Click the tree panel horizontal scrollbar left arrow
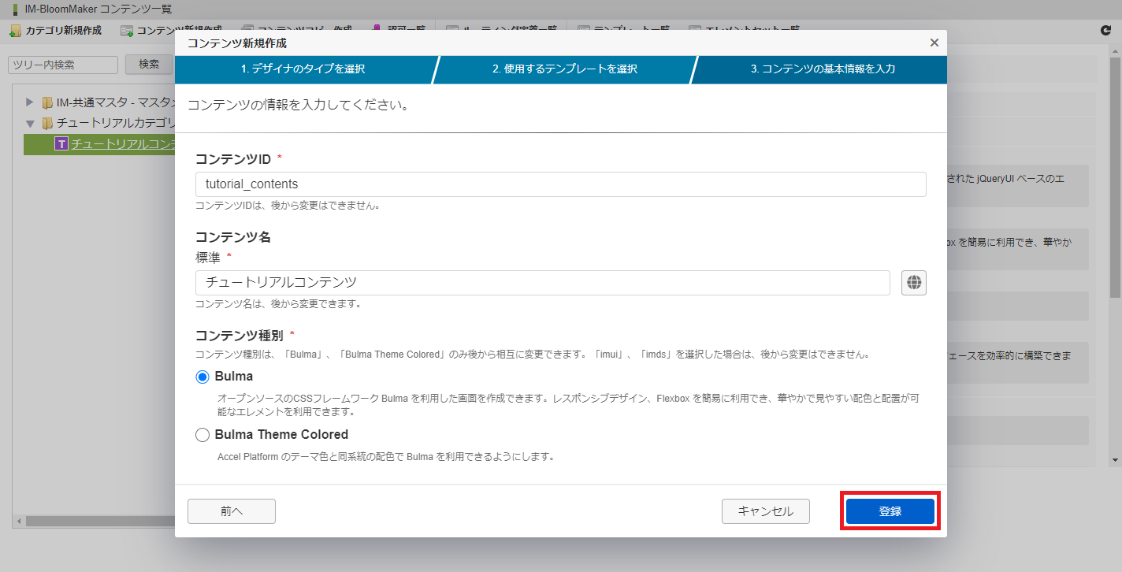The height and width of the screenshot is (572, 1122). pos(17,521)
